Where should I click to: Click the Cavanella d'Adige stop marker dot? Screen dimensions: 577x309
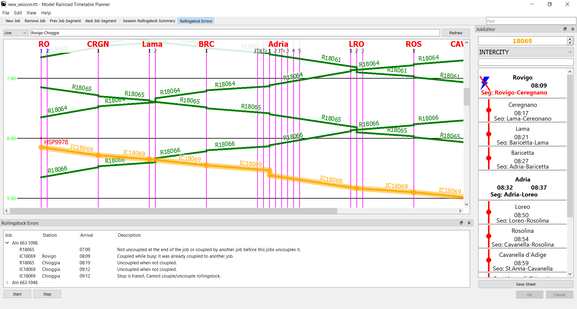click(489, 260)
